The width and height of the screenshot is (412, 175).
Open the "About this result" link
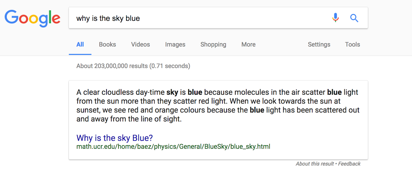(x=314, y=164)
